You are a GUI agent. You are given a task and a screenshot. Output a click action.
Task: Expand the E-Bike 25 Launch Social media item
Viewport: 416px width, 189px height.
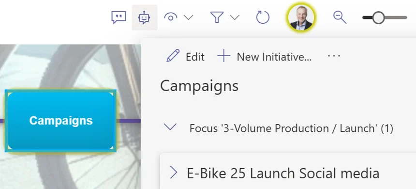(x=174, y=172)
